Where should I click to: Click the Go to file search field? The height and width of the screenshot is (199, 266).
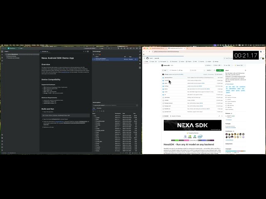[197, 70]
